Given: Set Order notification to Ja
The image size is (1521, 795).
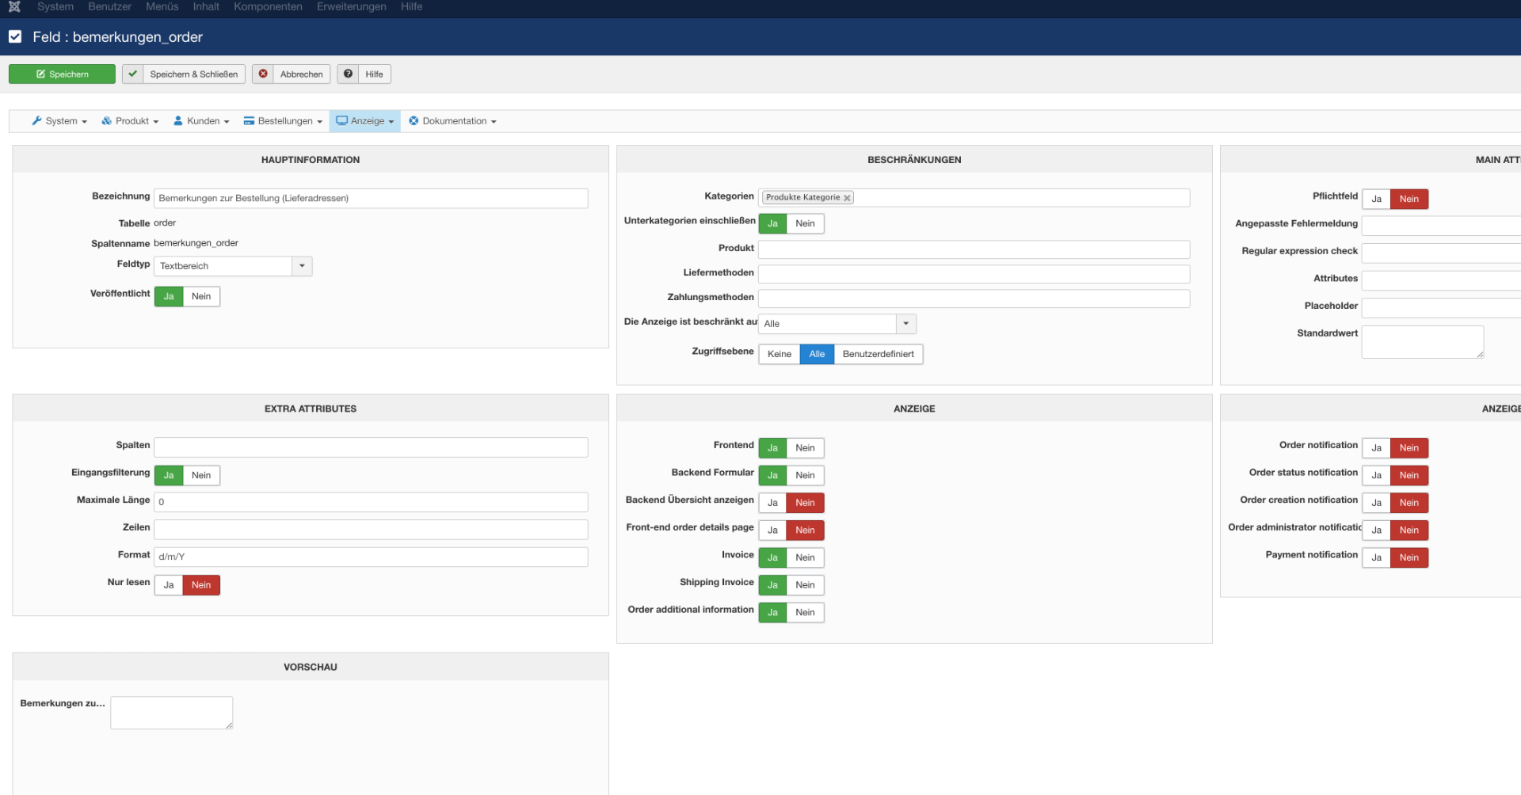Looking at the screenshot, I should 1377,448.
